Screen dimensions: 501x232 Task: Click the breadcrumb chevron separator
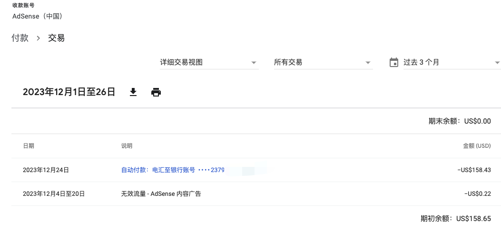[39, 39]
